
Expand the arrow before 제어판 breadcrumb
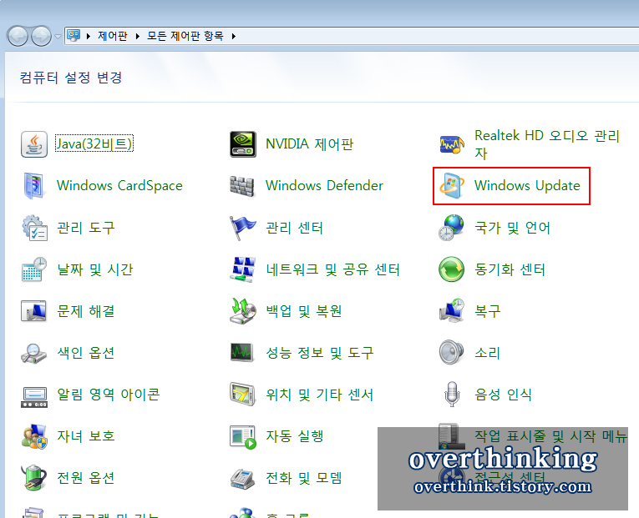click(x=88, y=36)
